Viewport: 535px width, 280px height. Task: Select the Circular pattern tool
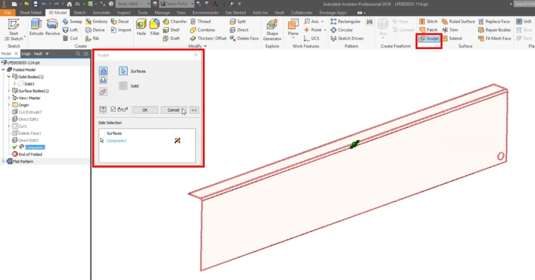click(341, 30)
